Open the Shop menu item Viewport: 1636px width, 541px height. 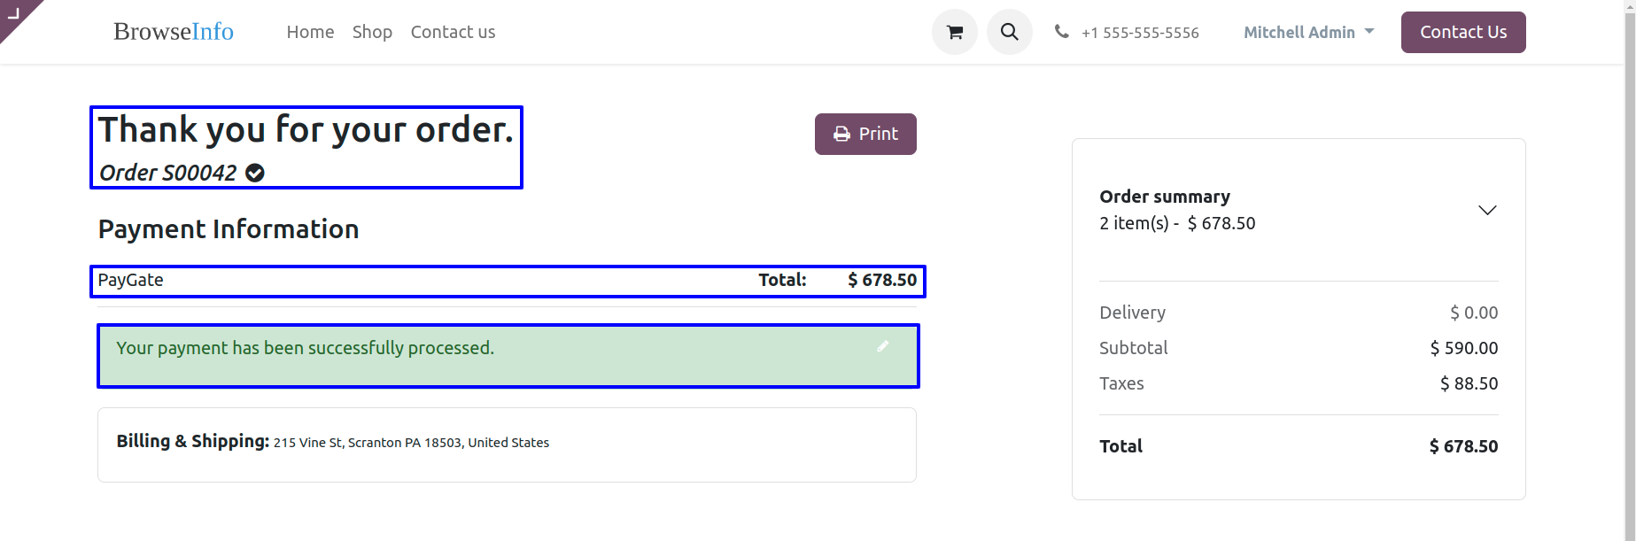[372, 33]
